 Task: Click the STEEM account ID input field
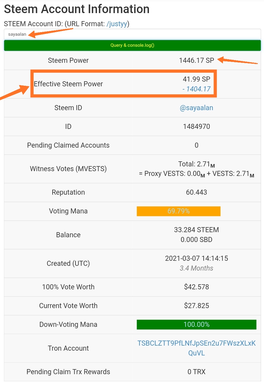click(132, 34)
